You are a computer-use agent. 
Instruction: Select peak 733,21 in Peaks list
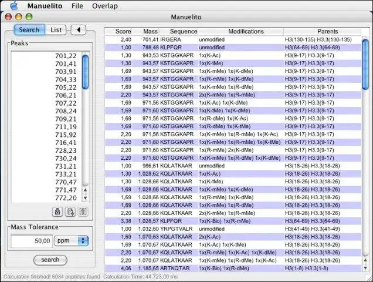click(66, 174)
